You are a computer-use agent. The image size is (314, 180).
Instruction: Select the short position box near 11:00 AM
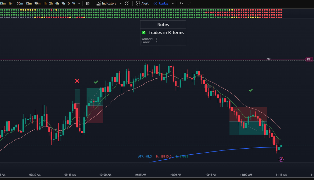click(x=248, y=121)
